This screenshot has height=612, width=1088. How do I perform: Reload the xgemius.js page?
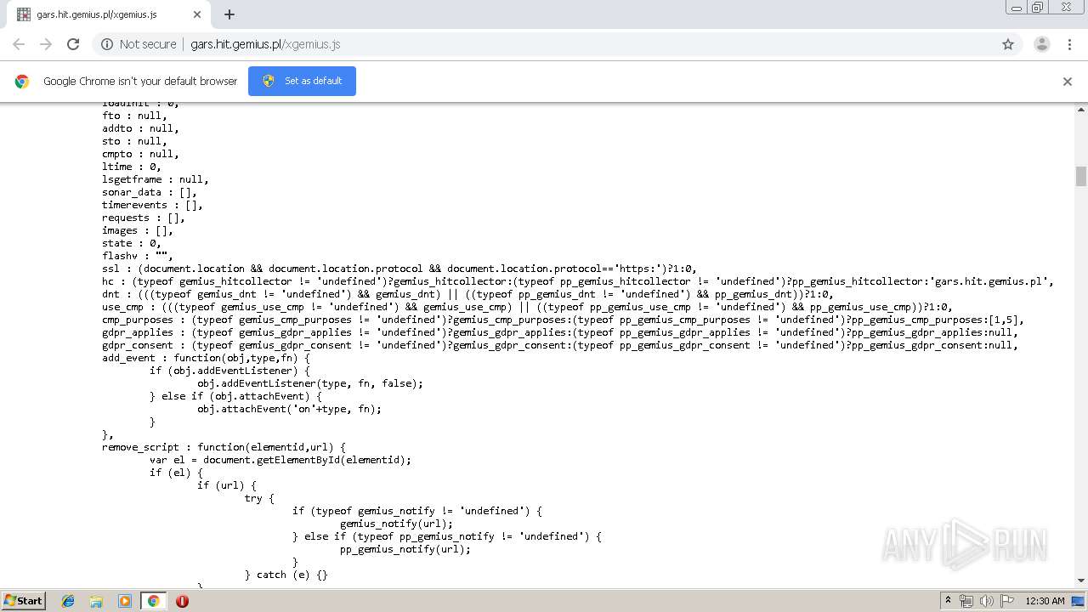(73, 44)
